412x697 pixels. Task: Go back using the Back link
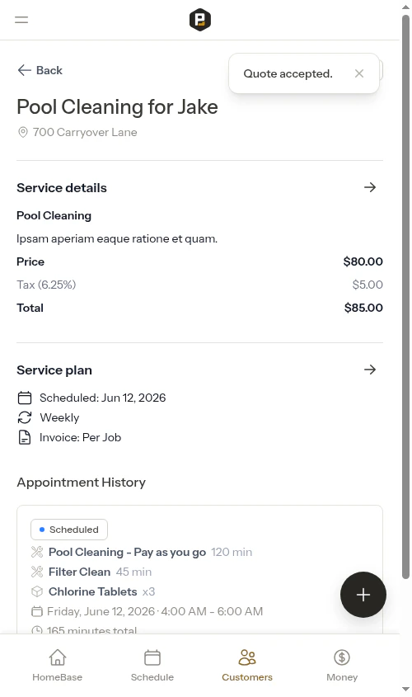(x=40, y=70)
